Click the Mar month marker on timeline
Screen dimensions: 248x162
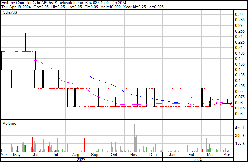click(210, 155)
